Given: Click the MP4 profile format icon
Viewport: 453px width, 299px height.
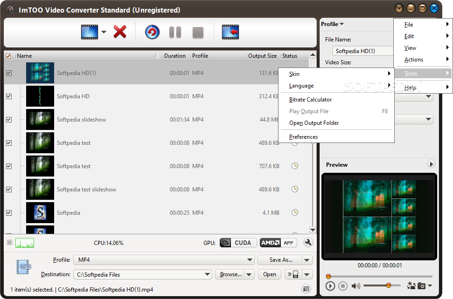Looking at the screenshot, I should tap(24, 267).
